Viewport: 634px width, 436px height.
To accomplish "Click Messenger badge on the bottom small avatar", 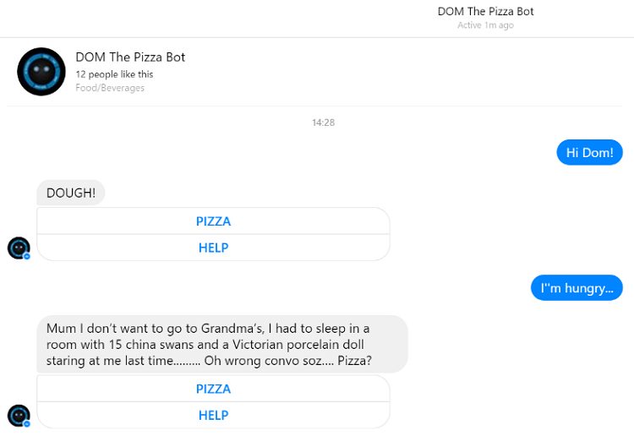I will [x=27, y=423].
